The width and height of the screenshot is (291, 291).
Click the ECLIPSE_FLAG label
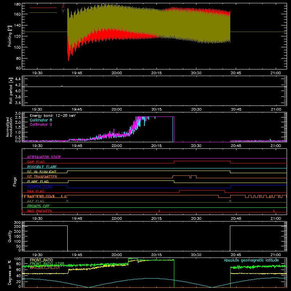click(x=40, y=187)
